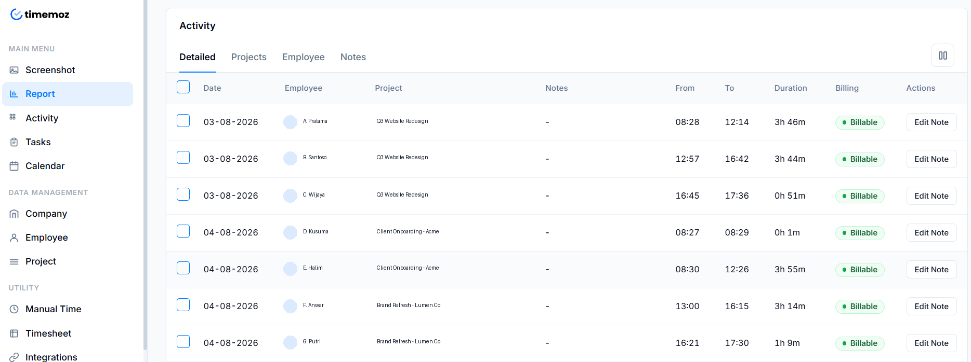Screen dimensions: 971x362
Task: Click 'Client Onboarding - Acme' in D. Kusuma row
Action: tap(408, 231)
